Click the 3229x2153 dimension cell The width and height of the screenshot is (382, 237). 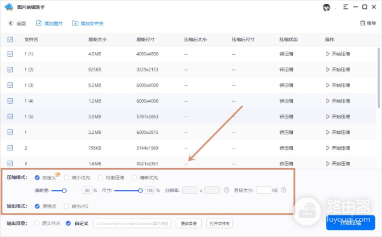point(147,69)
